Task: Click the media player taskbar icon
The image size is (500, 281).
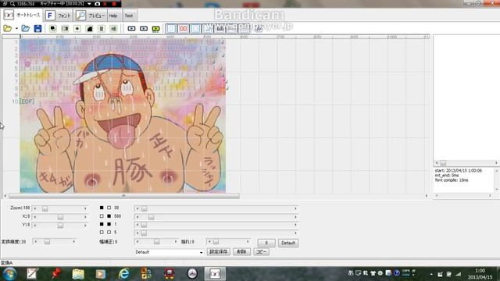Action: pyautogui.click(x=101, y=274)
